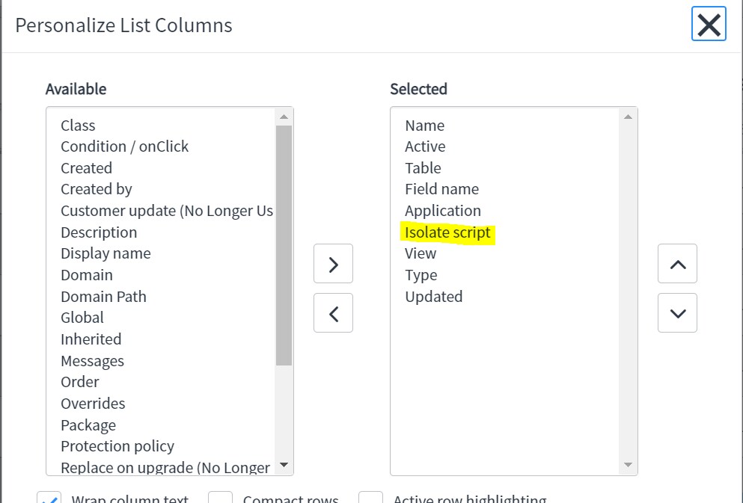Select Domain Path from Available columns

(103, 296)
